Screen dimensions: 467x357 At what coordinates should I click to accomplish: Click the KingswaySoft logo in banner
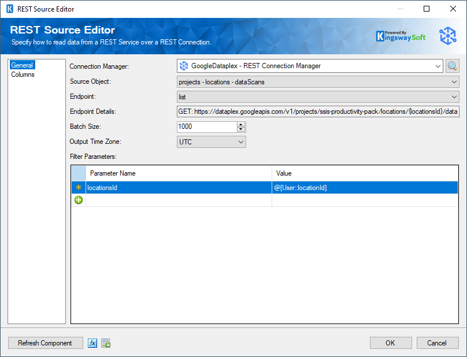click(x=401, y=36)
